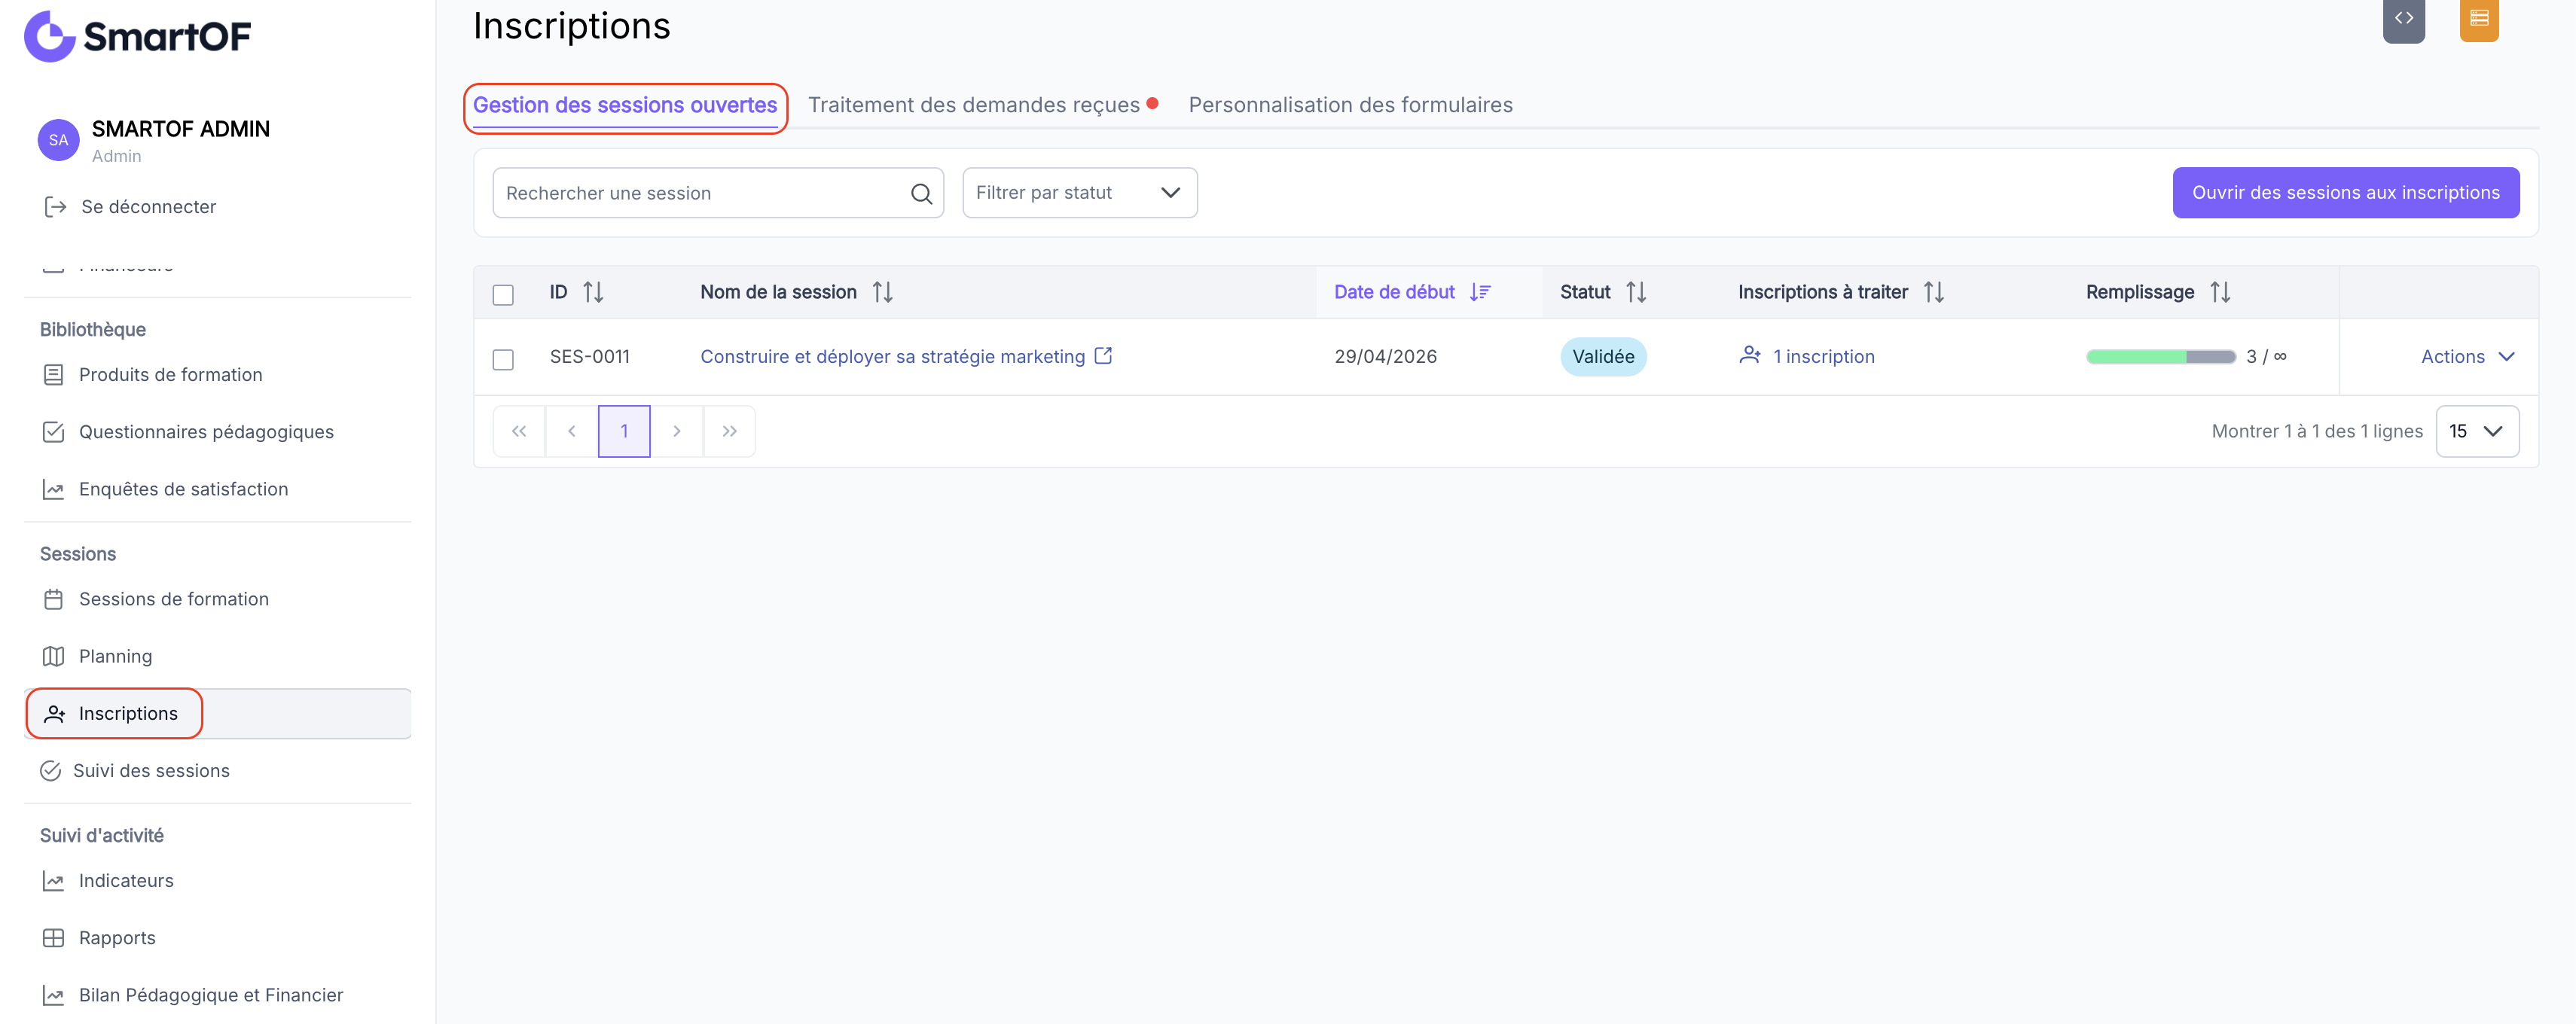Click the Bilan Pédagogique et Financier icon
The height and width of the screenshot is (1024, 2576).
coord(53,995)
